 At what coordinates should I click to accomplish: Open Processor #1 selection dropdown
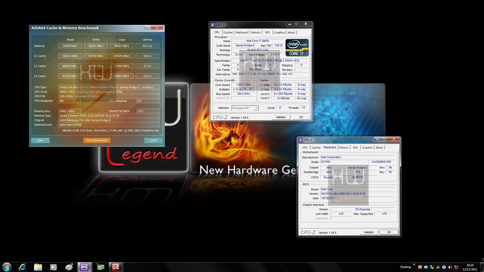(245, 108)
